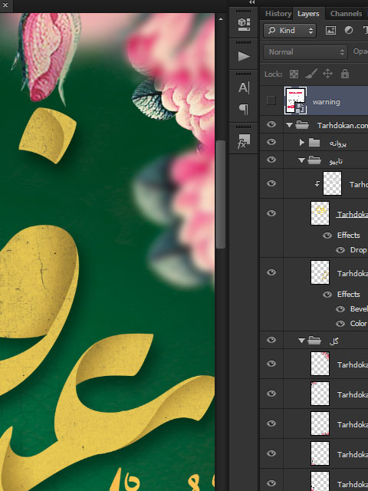Click the canvas scroll up arrow
The image size is (368, 491).
click(x=221, y=19)
